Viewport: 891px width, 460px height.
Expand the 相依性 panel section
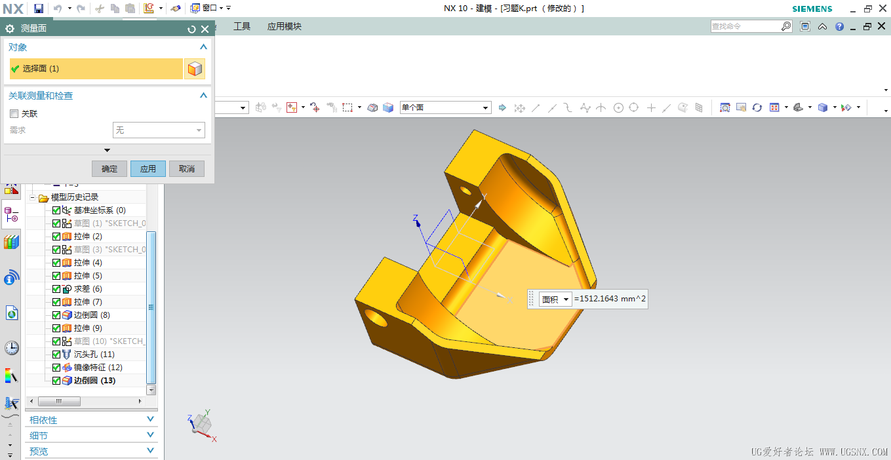pos(150,419)
